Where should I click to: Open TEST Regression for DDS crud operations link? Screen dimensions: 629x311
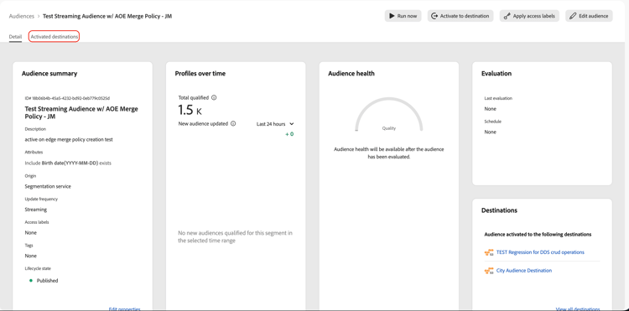pyautogui.click(x=540, y=252)
